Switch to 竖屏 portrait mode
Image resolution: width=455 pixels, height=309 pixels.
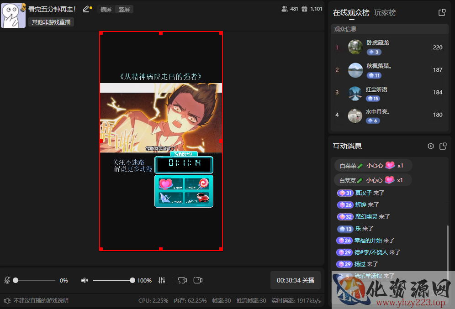click(124, 9)
